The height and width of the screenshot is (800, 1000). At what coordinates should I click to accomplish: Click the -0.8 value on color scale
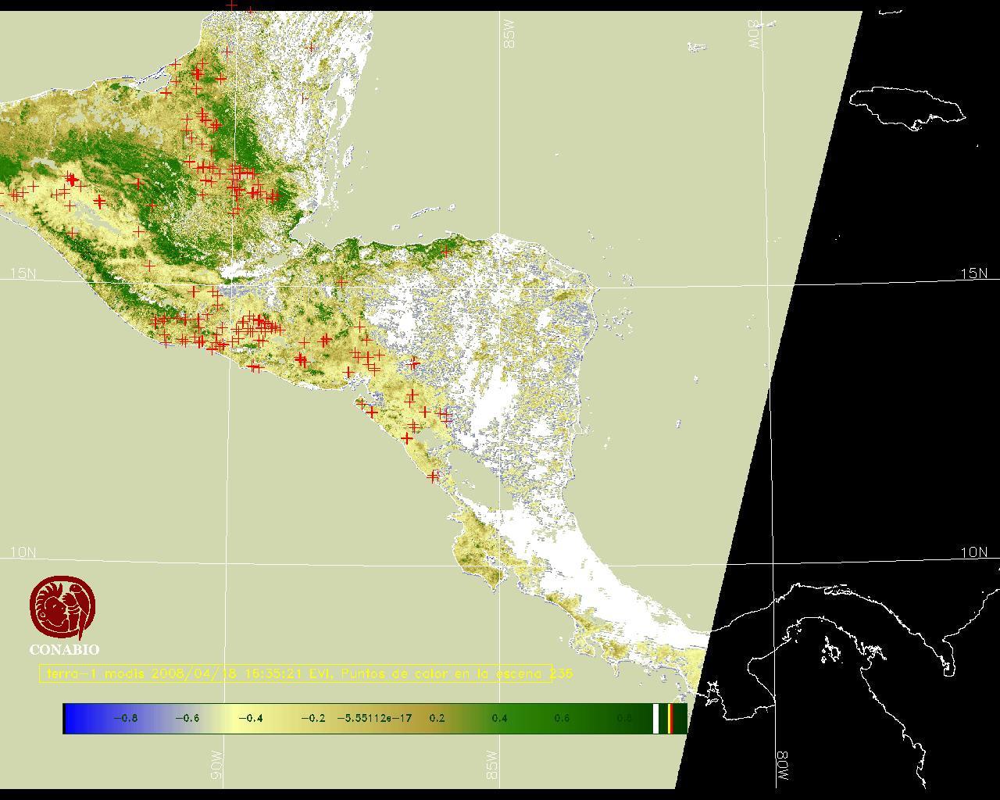pyautogui.click(x=125, y=718)
